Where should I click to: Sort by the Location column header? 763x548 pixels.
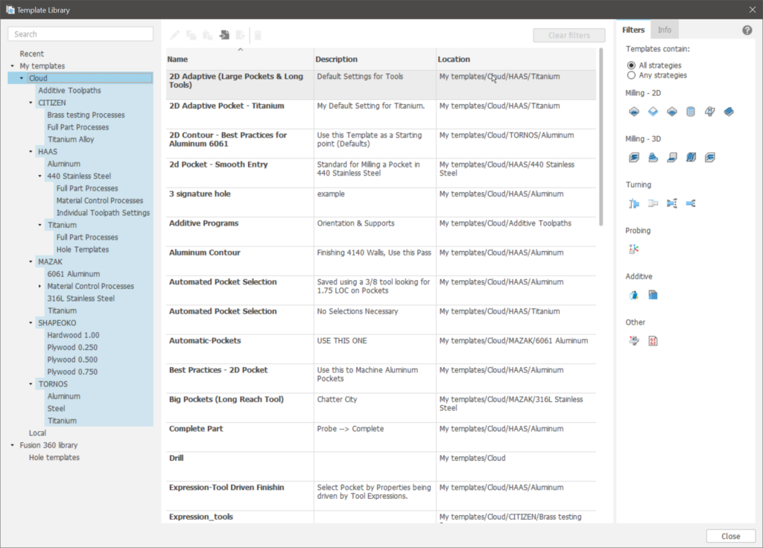(516, 59)
